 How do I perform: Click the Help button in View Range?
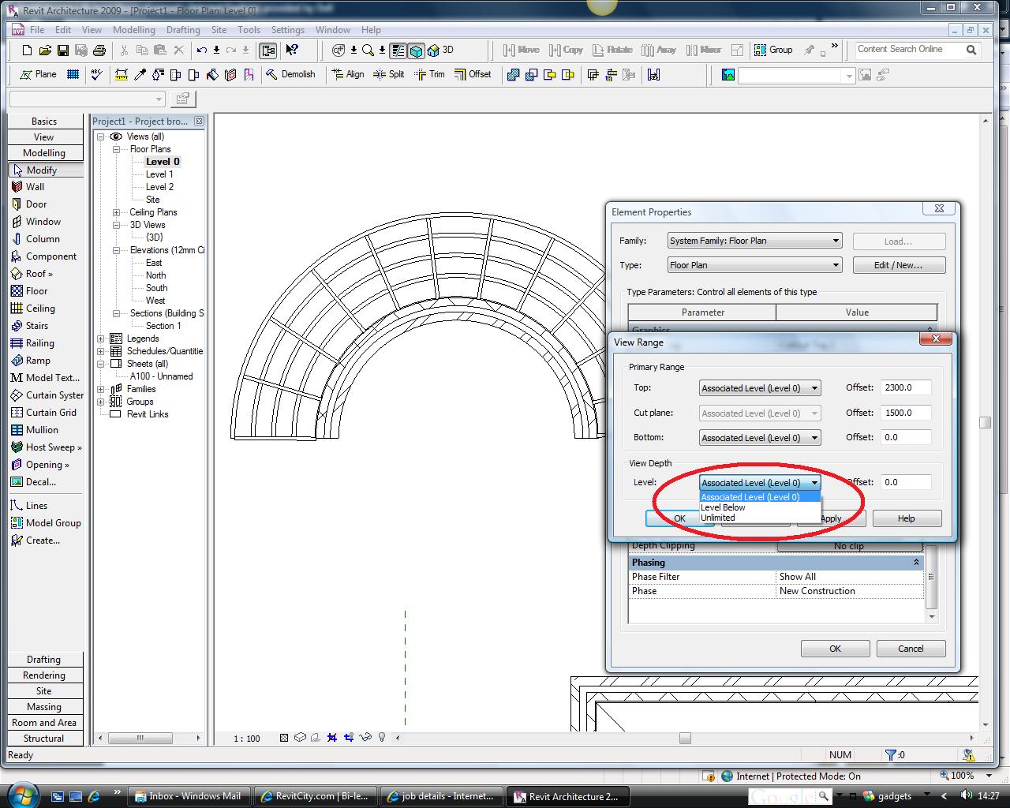click(x=906, y=518)
